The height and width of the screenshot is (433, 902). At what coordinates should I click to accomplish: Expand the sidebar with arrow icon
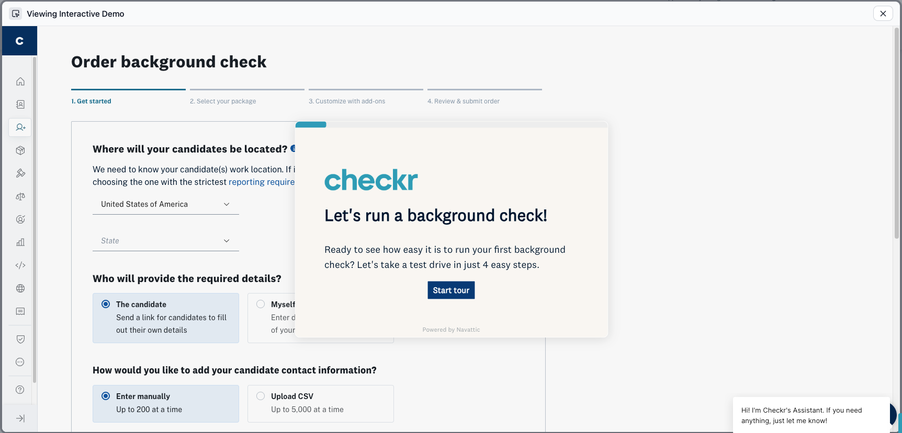point(20,418)
